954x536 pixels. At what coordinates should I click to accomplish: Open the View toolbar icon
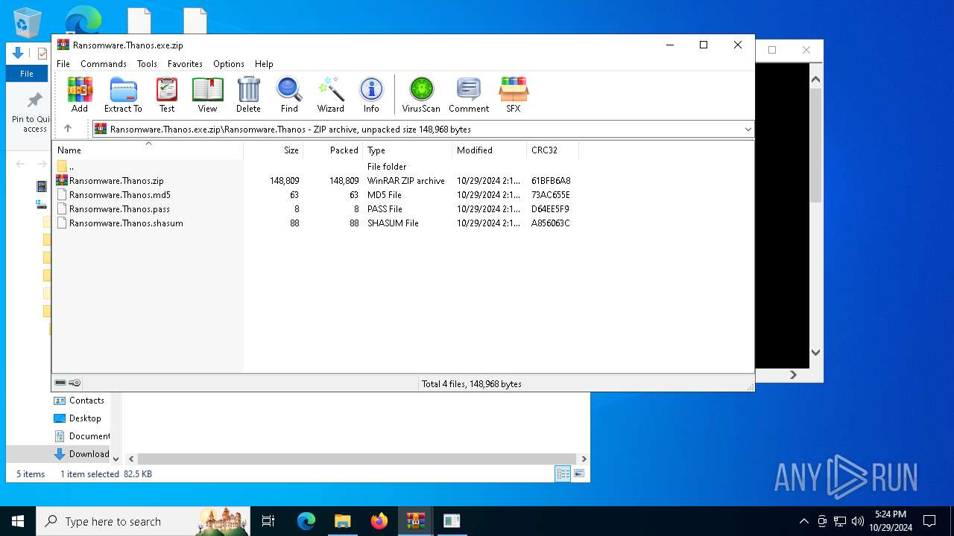(x=207, y=95)
